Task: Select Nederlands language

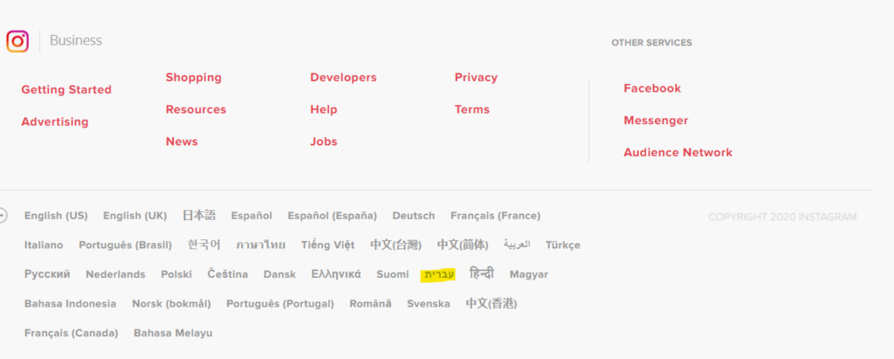Action: click(x=115, y=274)
